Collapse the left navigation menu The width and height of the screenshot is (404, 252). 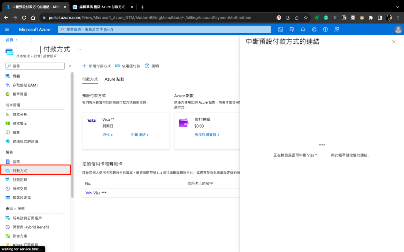[x=70, y=66]
